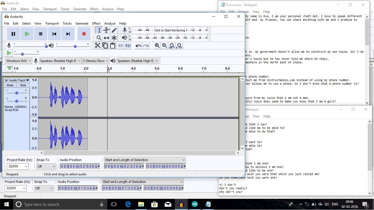Click the Trim Audio icon
The image size is (374, 210).
(x=120, y=45)
